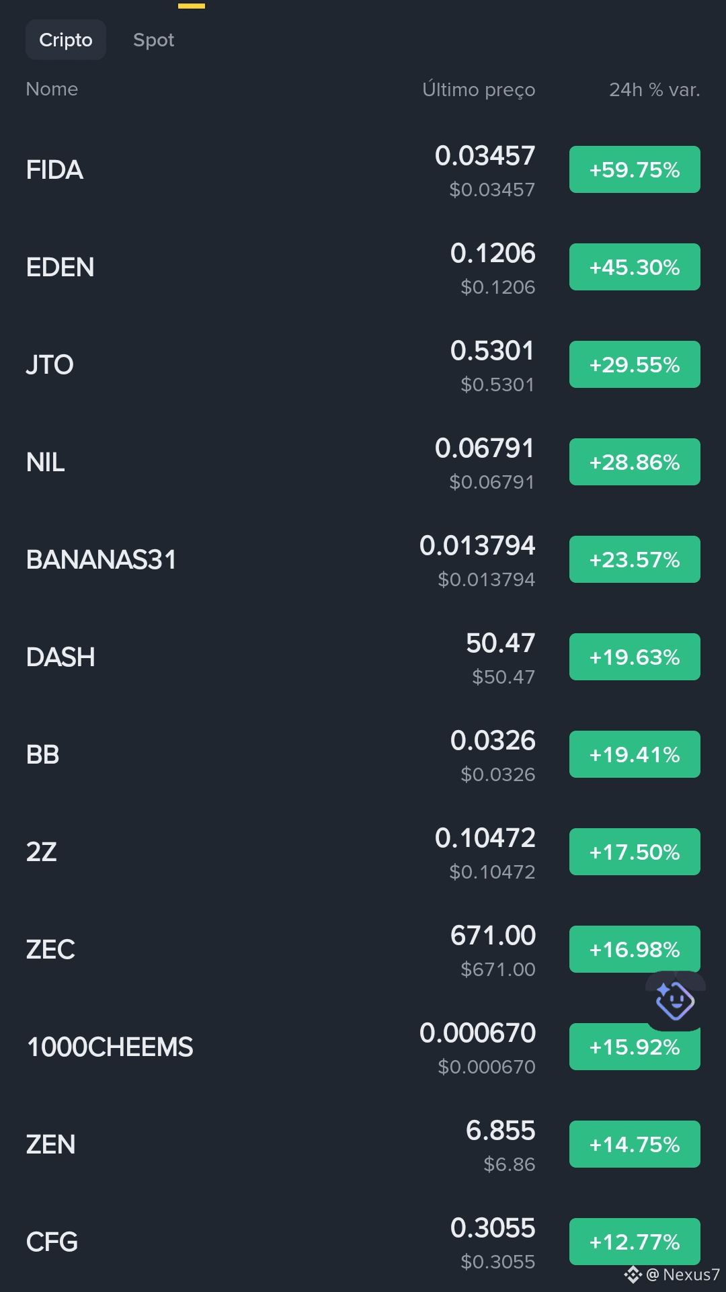Switch to the Cripto tab
Screen dimensions: 726x1292
point(66,40)
